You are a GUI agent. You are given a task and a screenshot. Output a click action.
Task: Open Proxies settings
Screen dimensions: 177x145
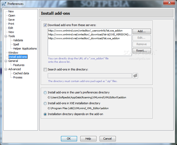click(x=18, y=77)
